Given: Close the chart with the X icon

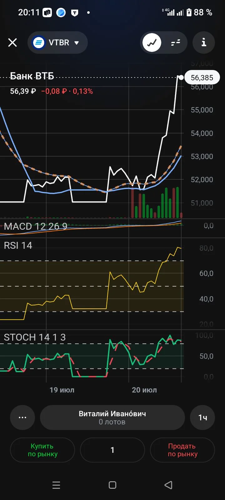Looking at the screenshot, I should coord(12,42).
